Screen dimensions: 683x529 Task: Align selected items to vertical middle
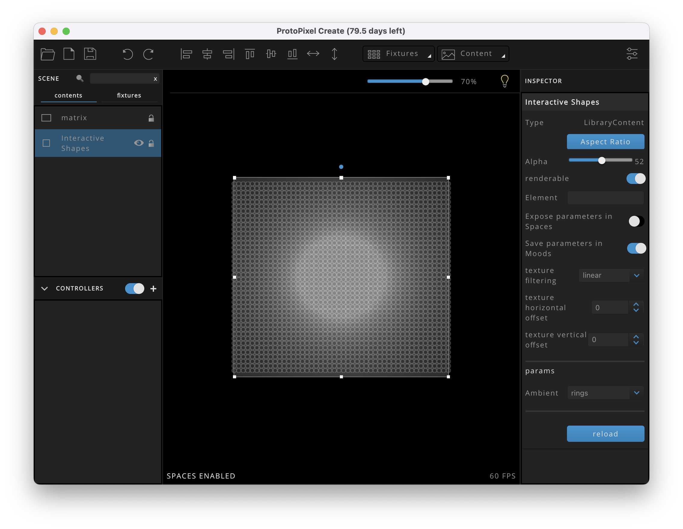click(x=271, y=54)
